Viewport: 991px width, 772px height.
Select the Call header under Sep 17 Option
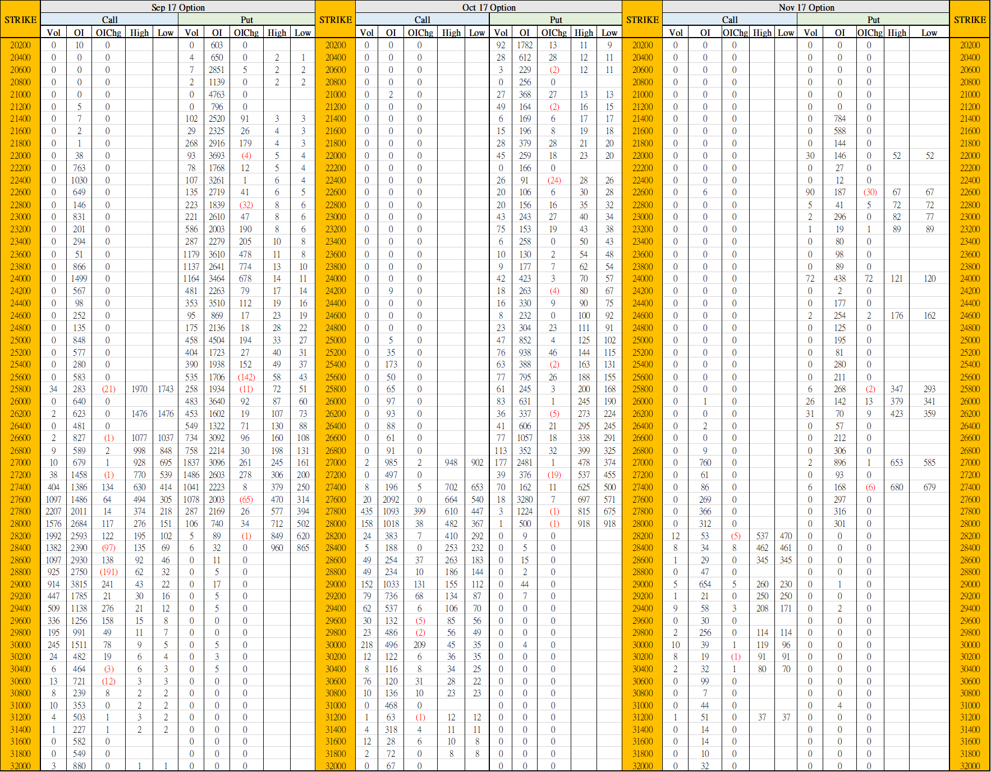click(109, 20)
